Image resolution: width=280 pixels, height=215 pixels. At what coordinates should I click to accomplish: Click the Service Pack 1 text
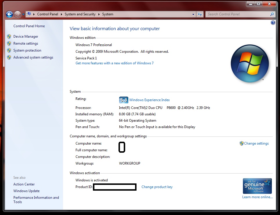coord(86,58)
